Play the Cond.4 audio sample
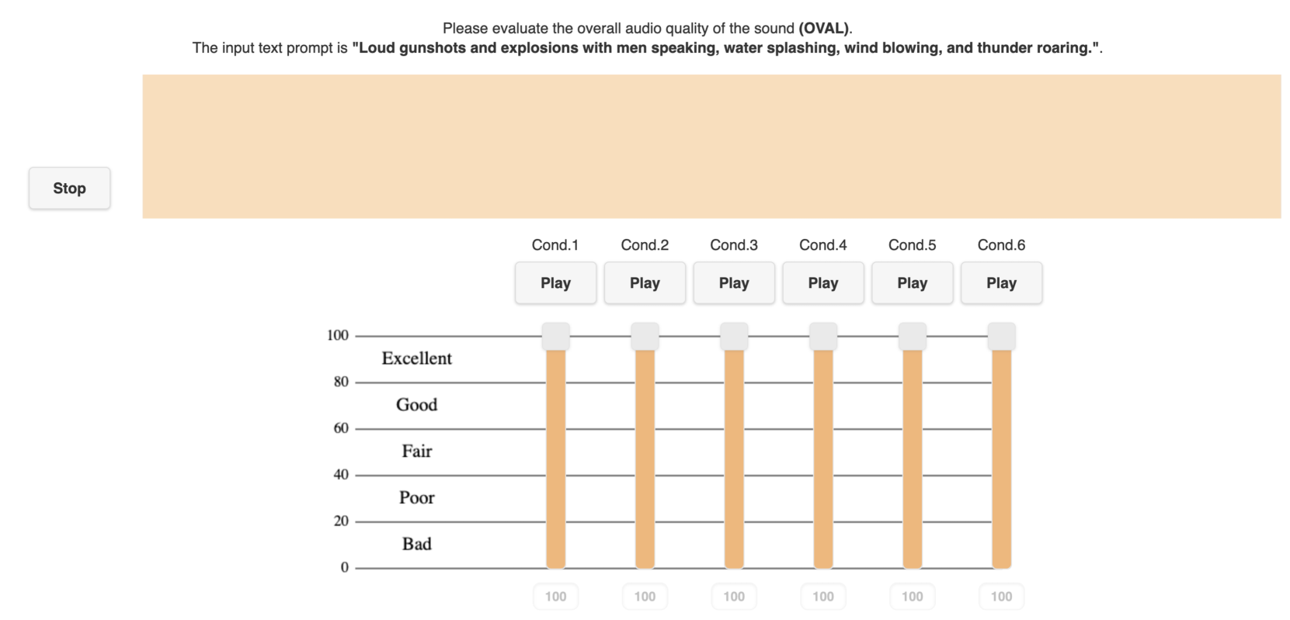The width and height of the screenshot is (1290, 620). [823, 283]
